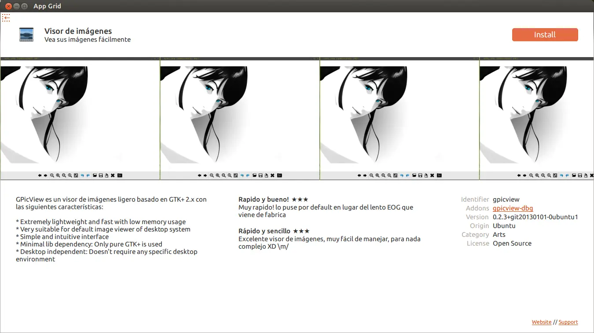Open the third screenshot in the gallery

[x=399, y=118]
